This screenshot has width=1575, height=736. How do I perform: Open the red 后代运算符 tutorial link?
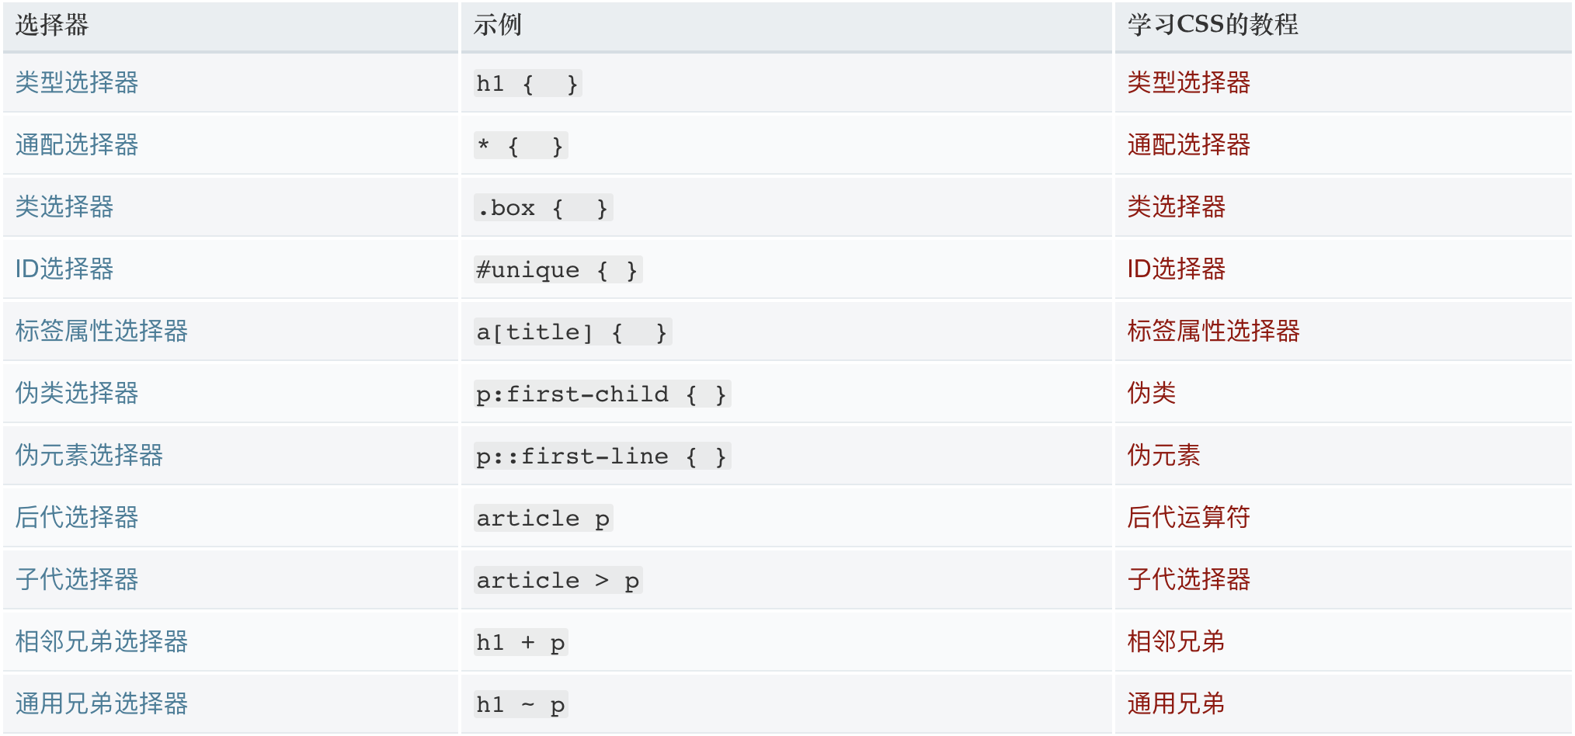(1189, 517)
